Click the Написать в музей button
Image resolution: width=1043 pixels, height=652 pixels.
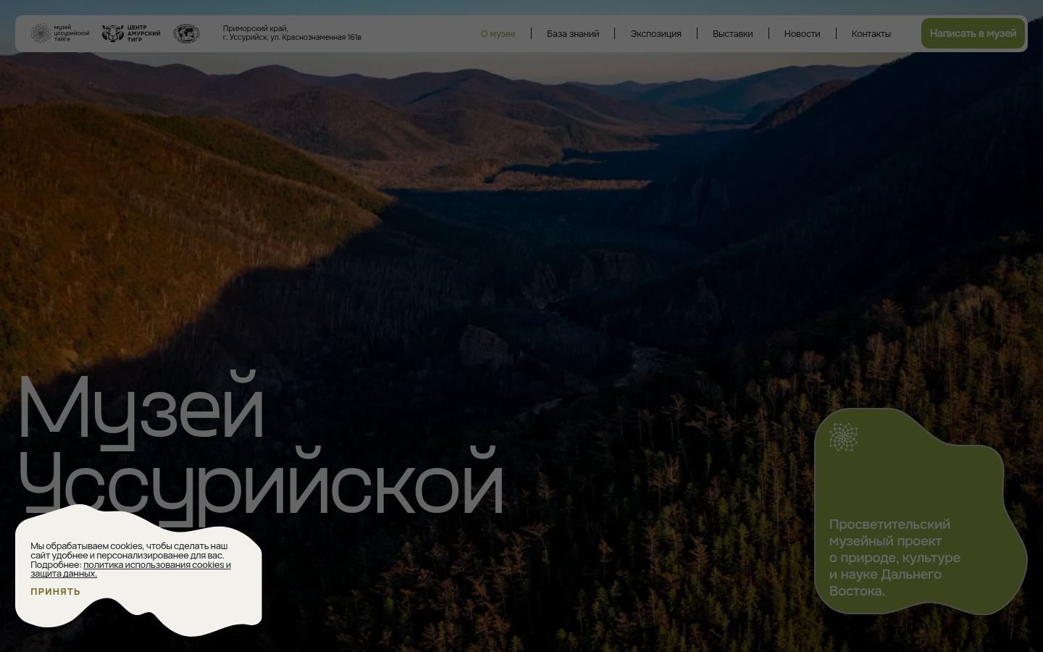point(973,33)
